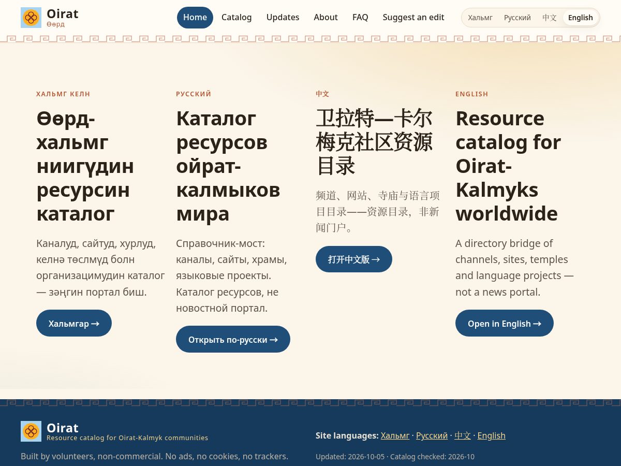621x466 pixels.
Task: Click the Oirat logo icon in header
Action: click(x=31, y=18)
